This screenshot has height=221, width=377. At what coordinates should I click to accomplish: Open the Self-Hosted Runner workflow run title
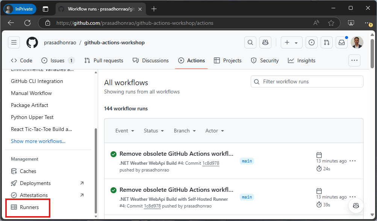(177, 190)
